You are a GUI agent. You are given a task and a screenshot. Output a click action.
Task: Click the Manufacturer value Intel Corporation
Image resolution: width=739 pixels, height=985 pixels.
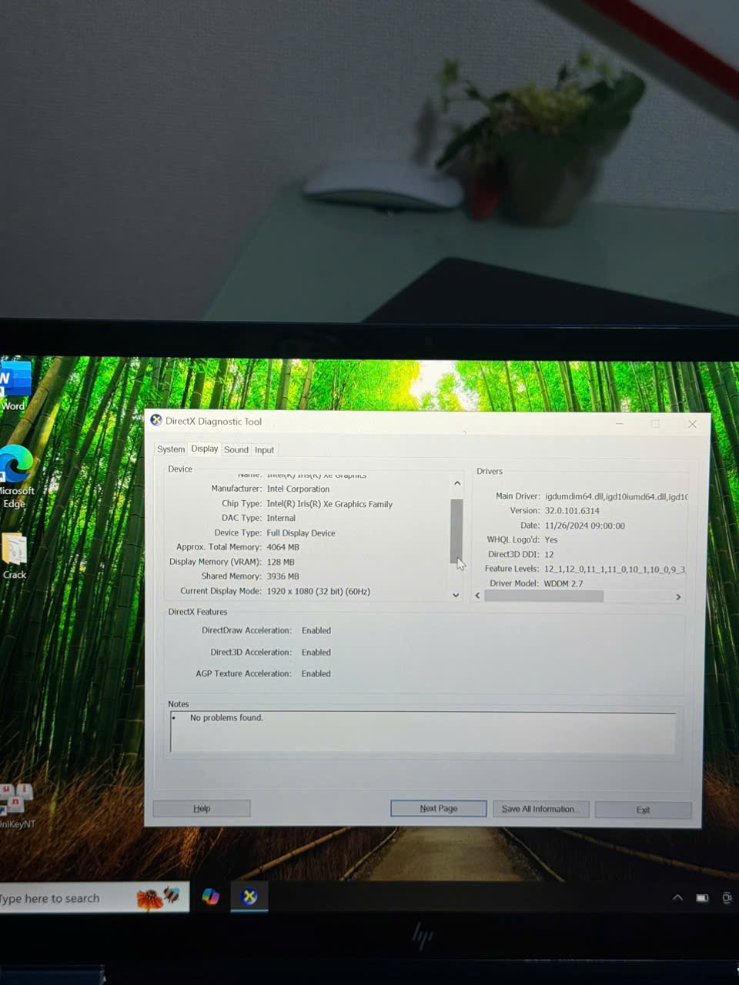[298, 489]
